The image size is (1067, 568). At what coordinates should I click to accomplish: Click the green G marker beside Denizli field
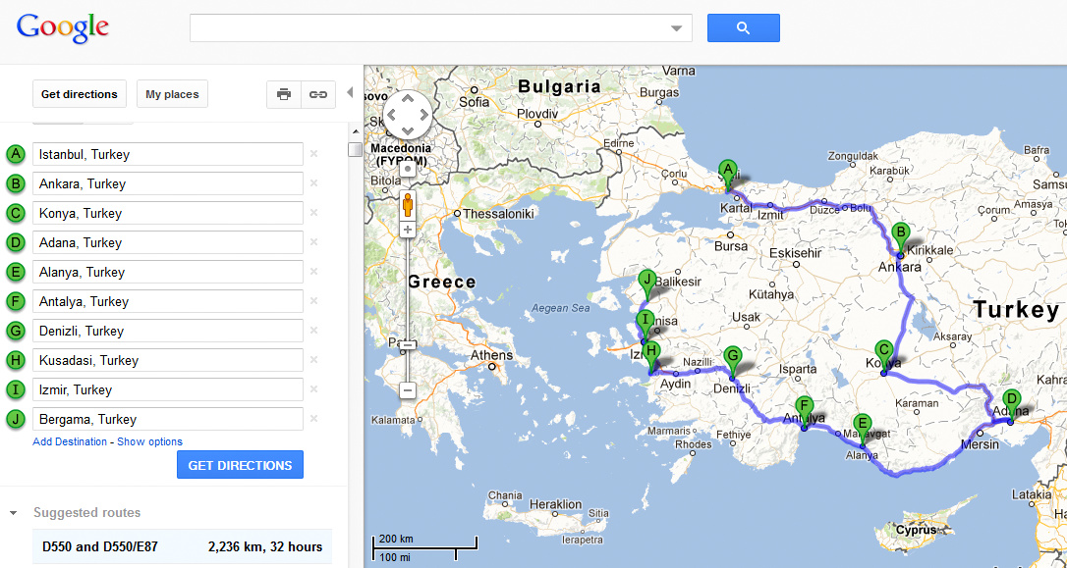click(15, 331)
